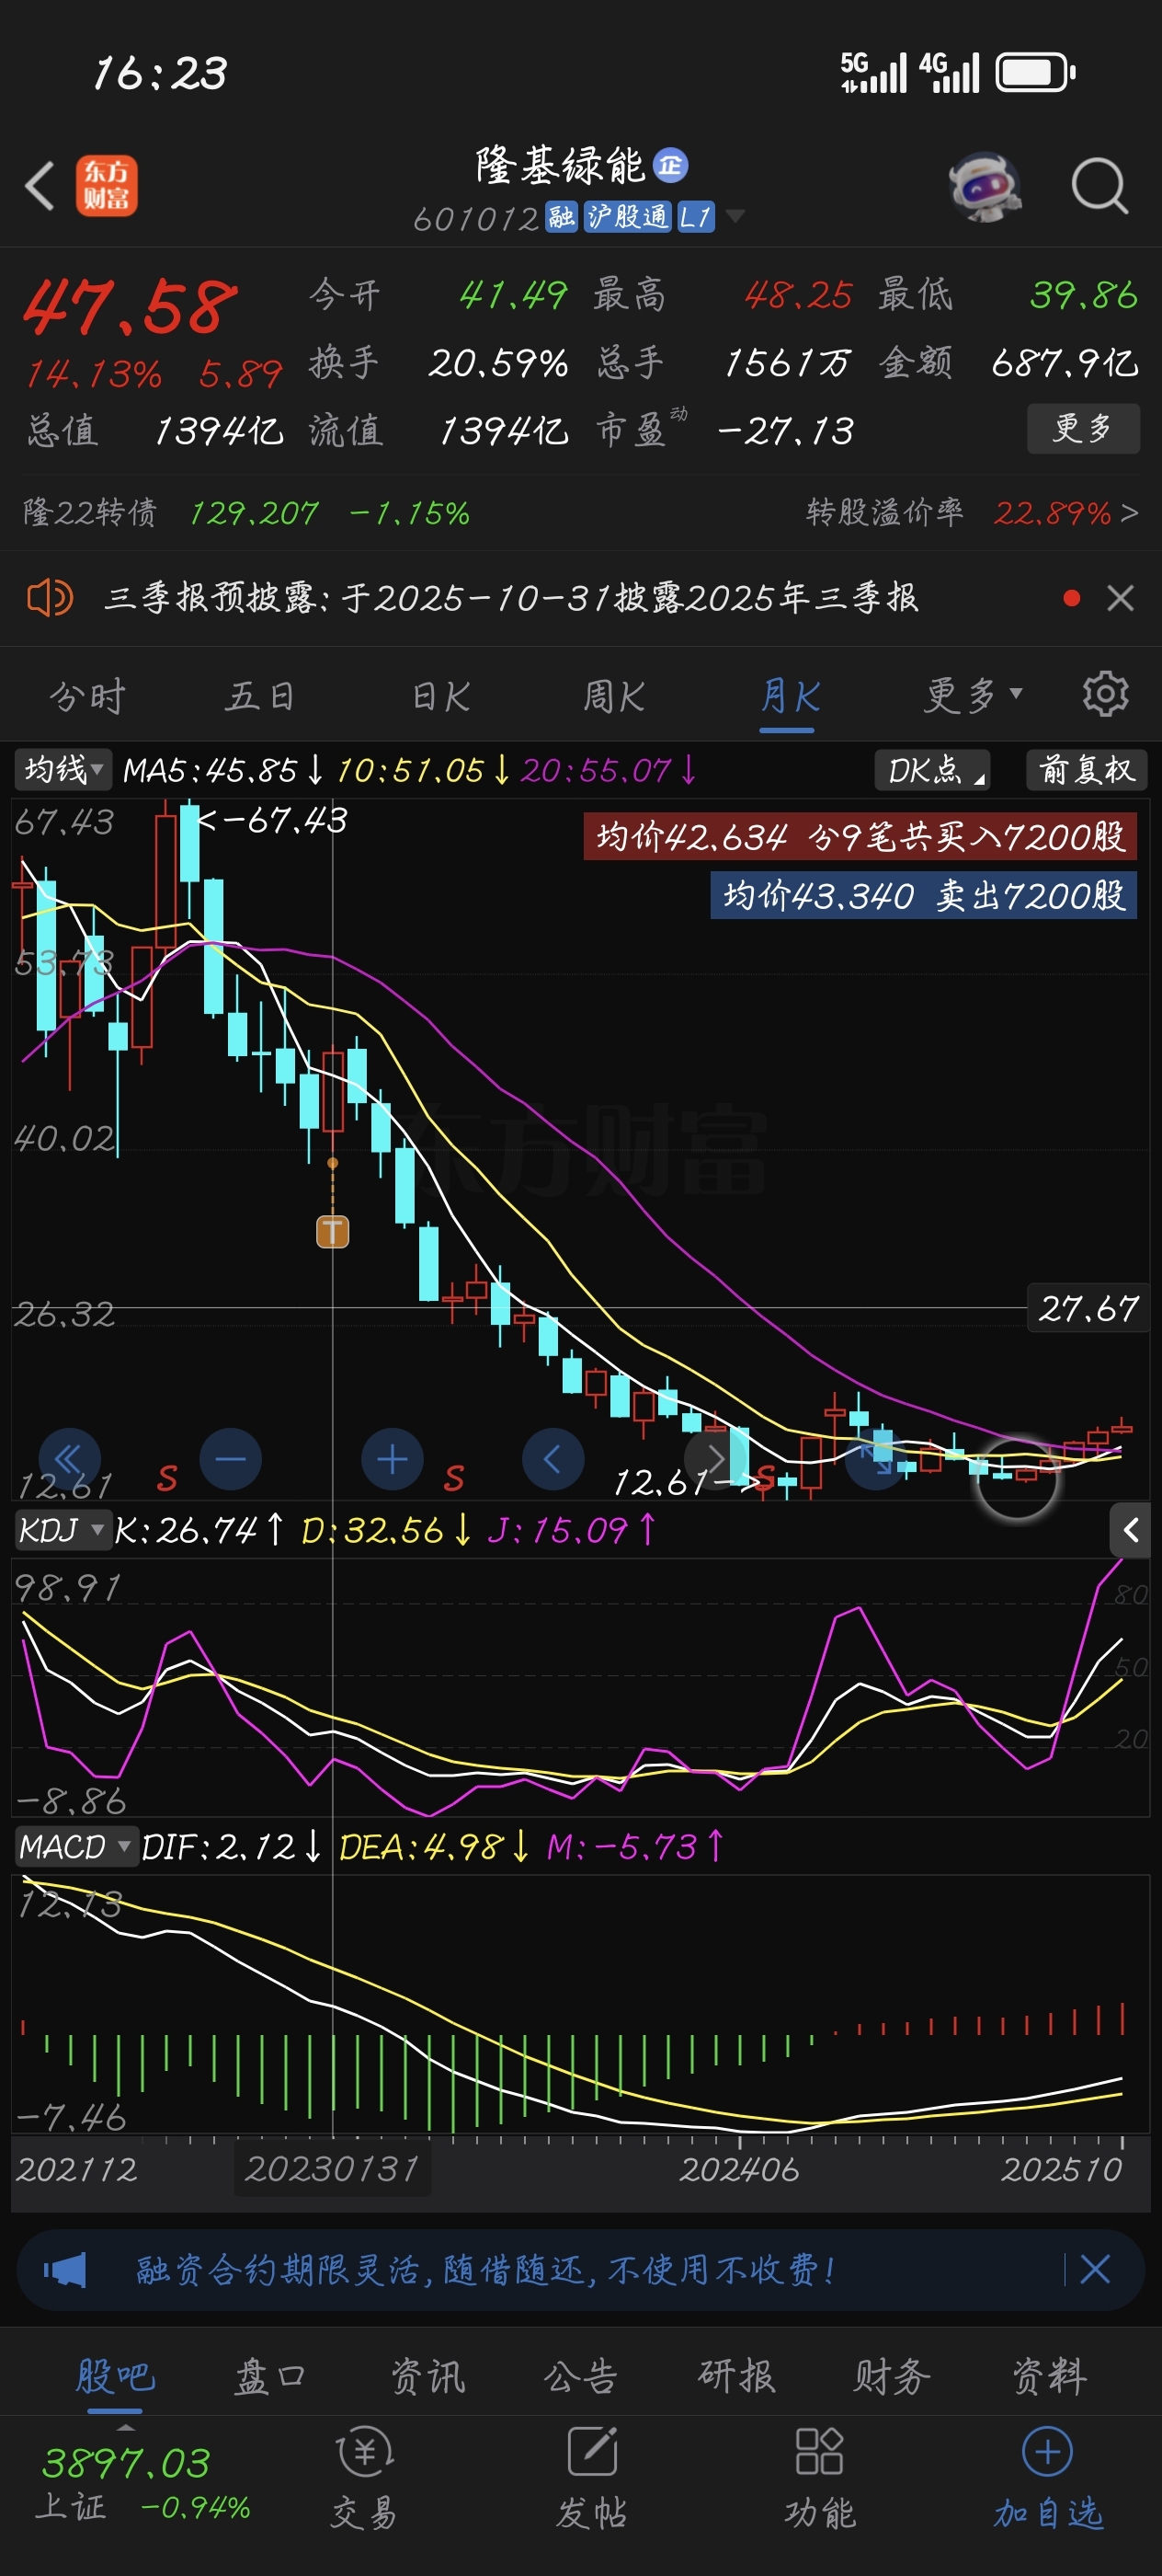Open 股吧 bottom tab
The image size is (1162, 2576).
pyautogui.click(x=115, y=2375)
